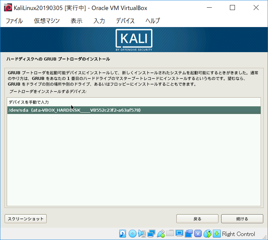Click the USB devices status icon
The height and width of the screenshot is (240, 268).
tap(161, 234)
